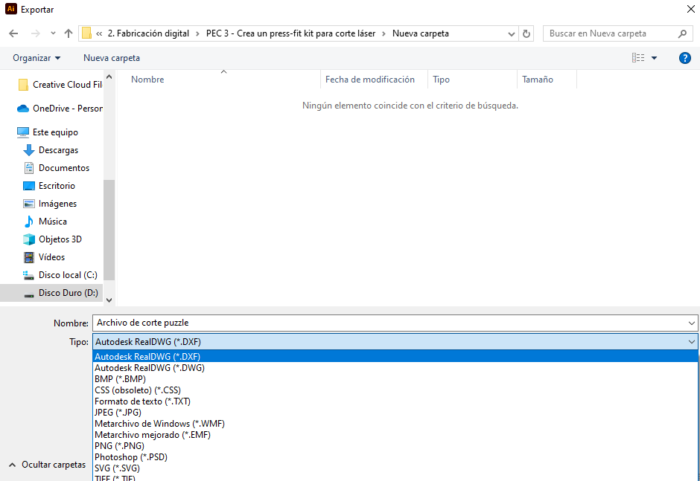Viewport: 700px width, 481px height.
Task: Create a Nueva carpeta from toolbar
Action: (112, 58)
